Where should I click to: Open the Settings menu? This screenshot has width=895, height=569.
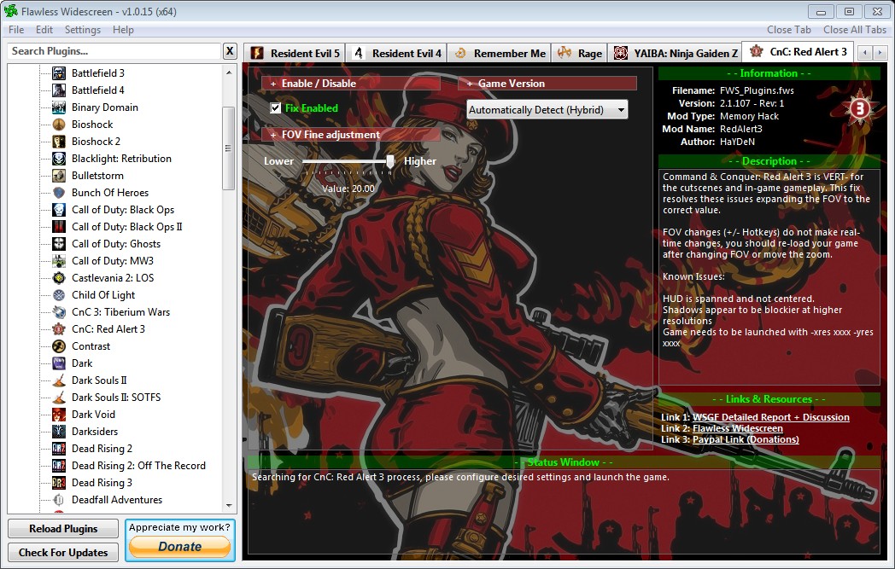[x=82, y=30]
